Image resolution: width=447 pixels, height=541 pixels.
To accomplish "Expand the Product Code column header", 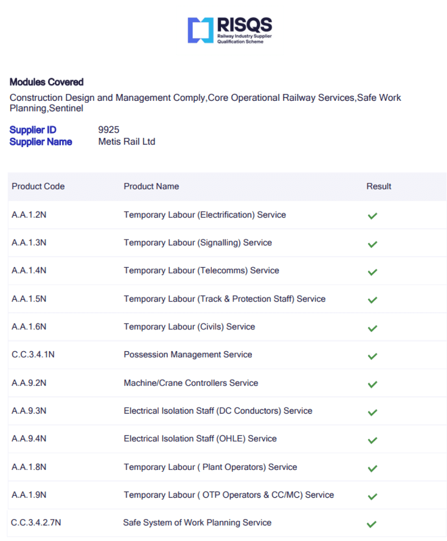I will pyautogui.click(x=38, y=186).
